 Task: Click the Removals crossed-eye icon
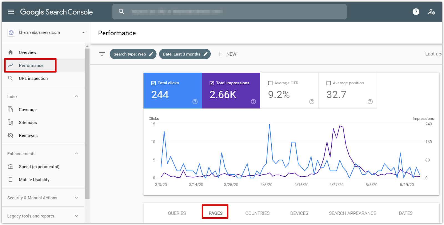(x=11, y=135)
